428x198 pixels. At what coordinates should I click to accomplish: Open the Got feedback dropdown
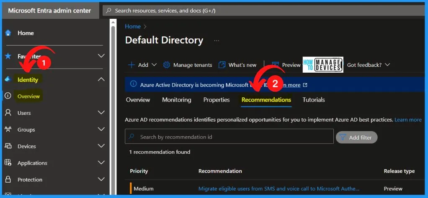pos(368,65)
